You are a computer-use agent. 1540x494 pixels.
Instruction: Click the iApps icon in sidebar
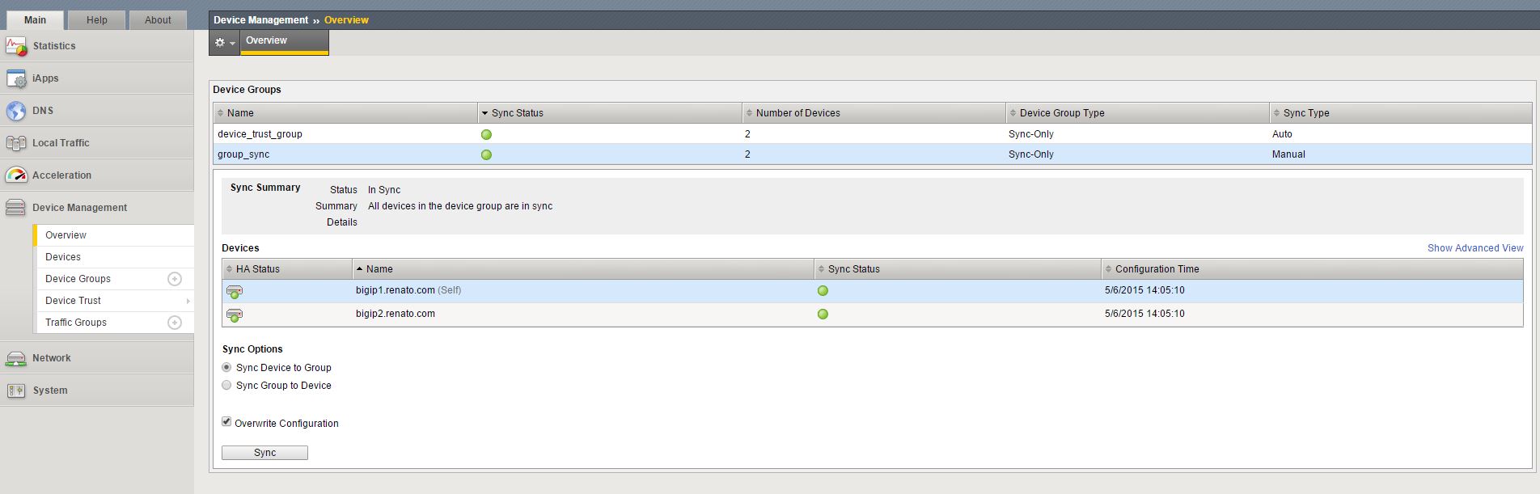click(x=16, y=78)
